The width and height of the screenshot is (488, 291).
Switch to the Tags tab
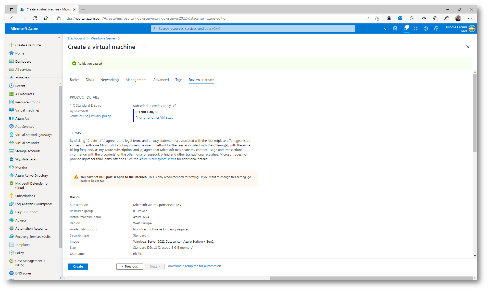pos(179,80)
